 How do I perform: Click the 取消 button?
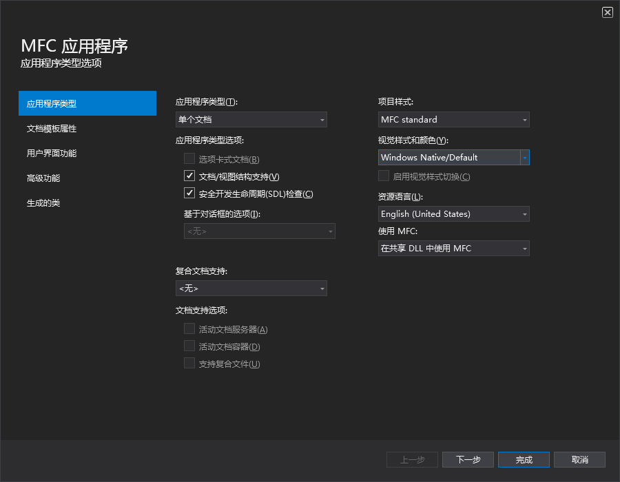(579, 459)
